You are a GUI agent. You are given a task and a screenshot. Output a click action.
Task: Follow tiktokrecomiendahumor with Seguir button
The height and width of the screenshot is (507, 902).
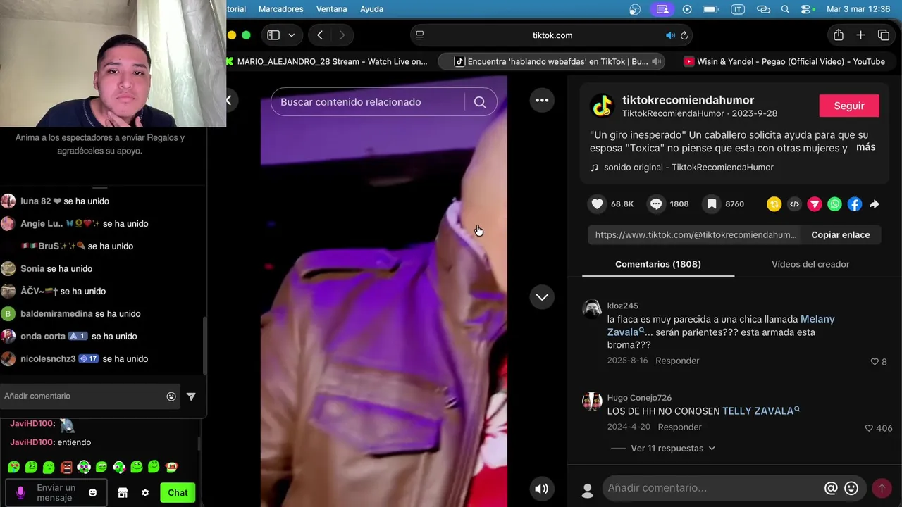coord(848,106)
